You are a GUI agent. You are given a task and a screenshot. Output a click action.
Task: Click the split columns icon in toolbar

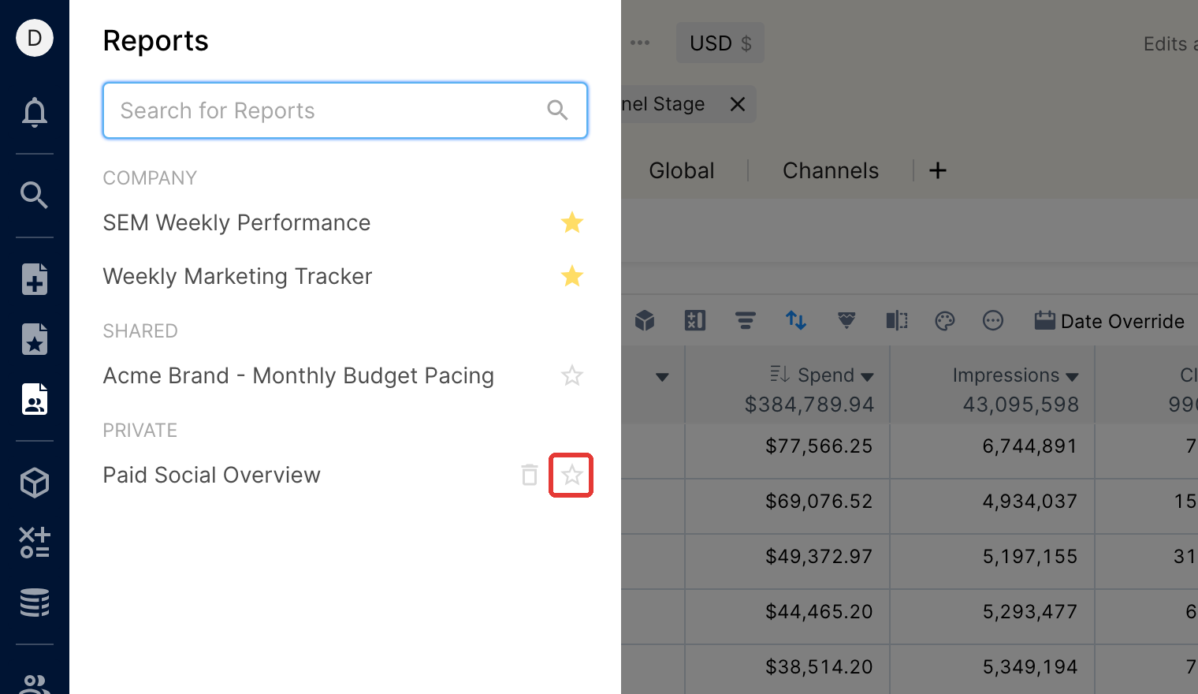tap(897, 320)
